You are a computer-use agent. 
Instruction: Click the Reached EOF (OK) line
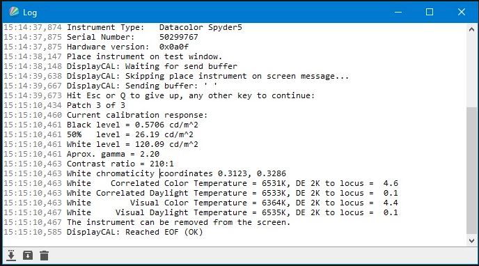click(103, 232)
